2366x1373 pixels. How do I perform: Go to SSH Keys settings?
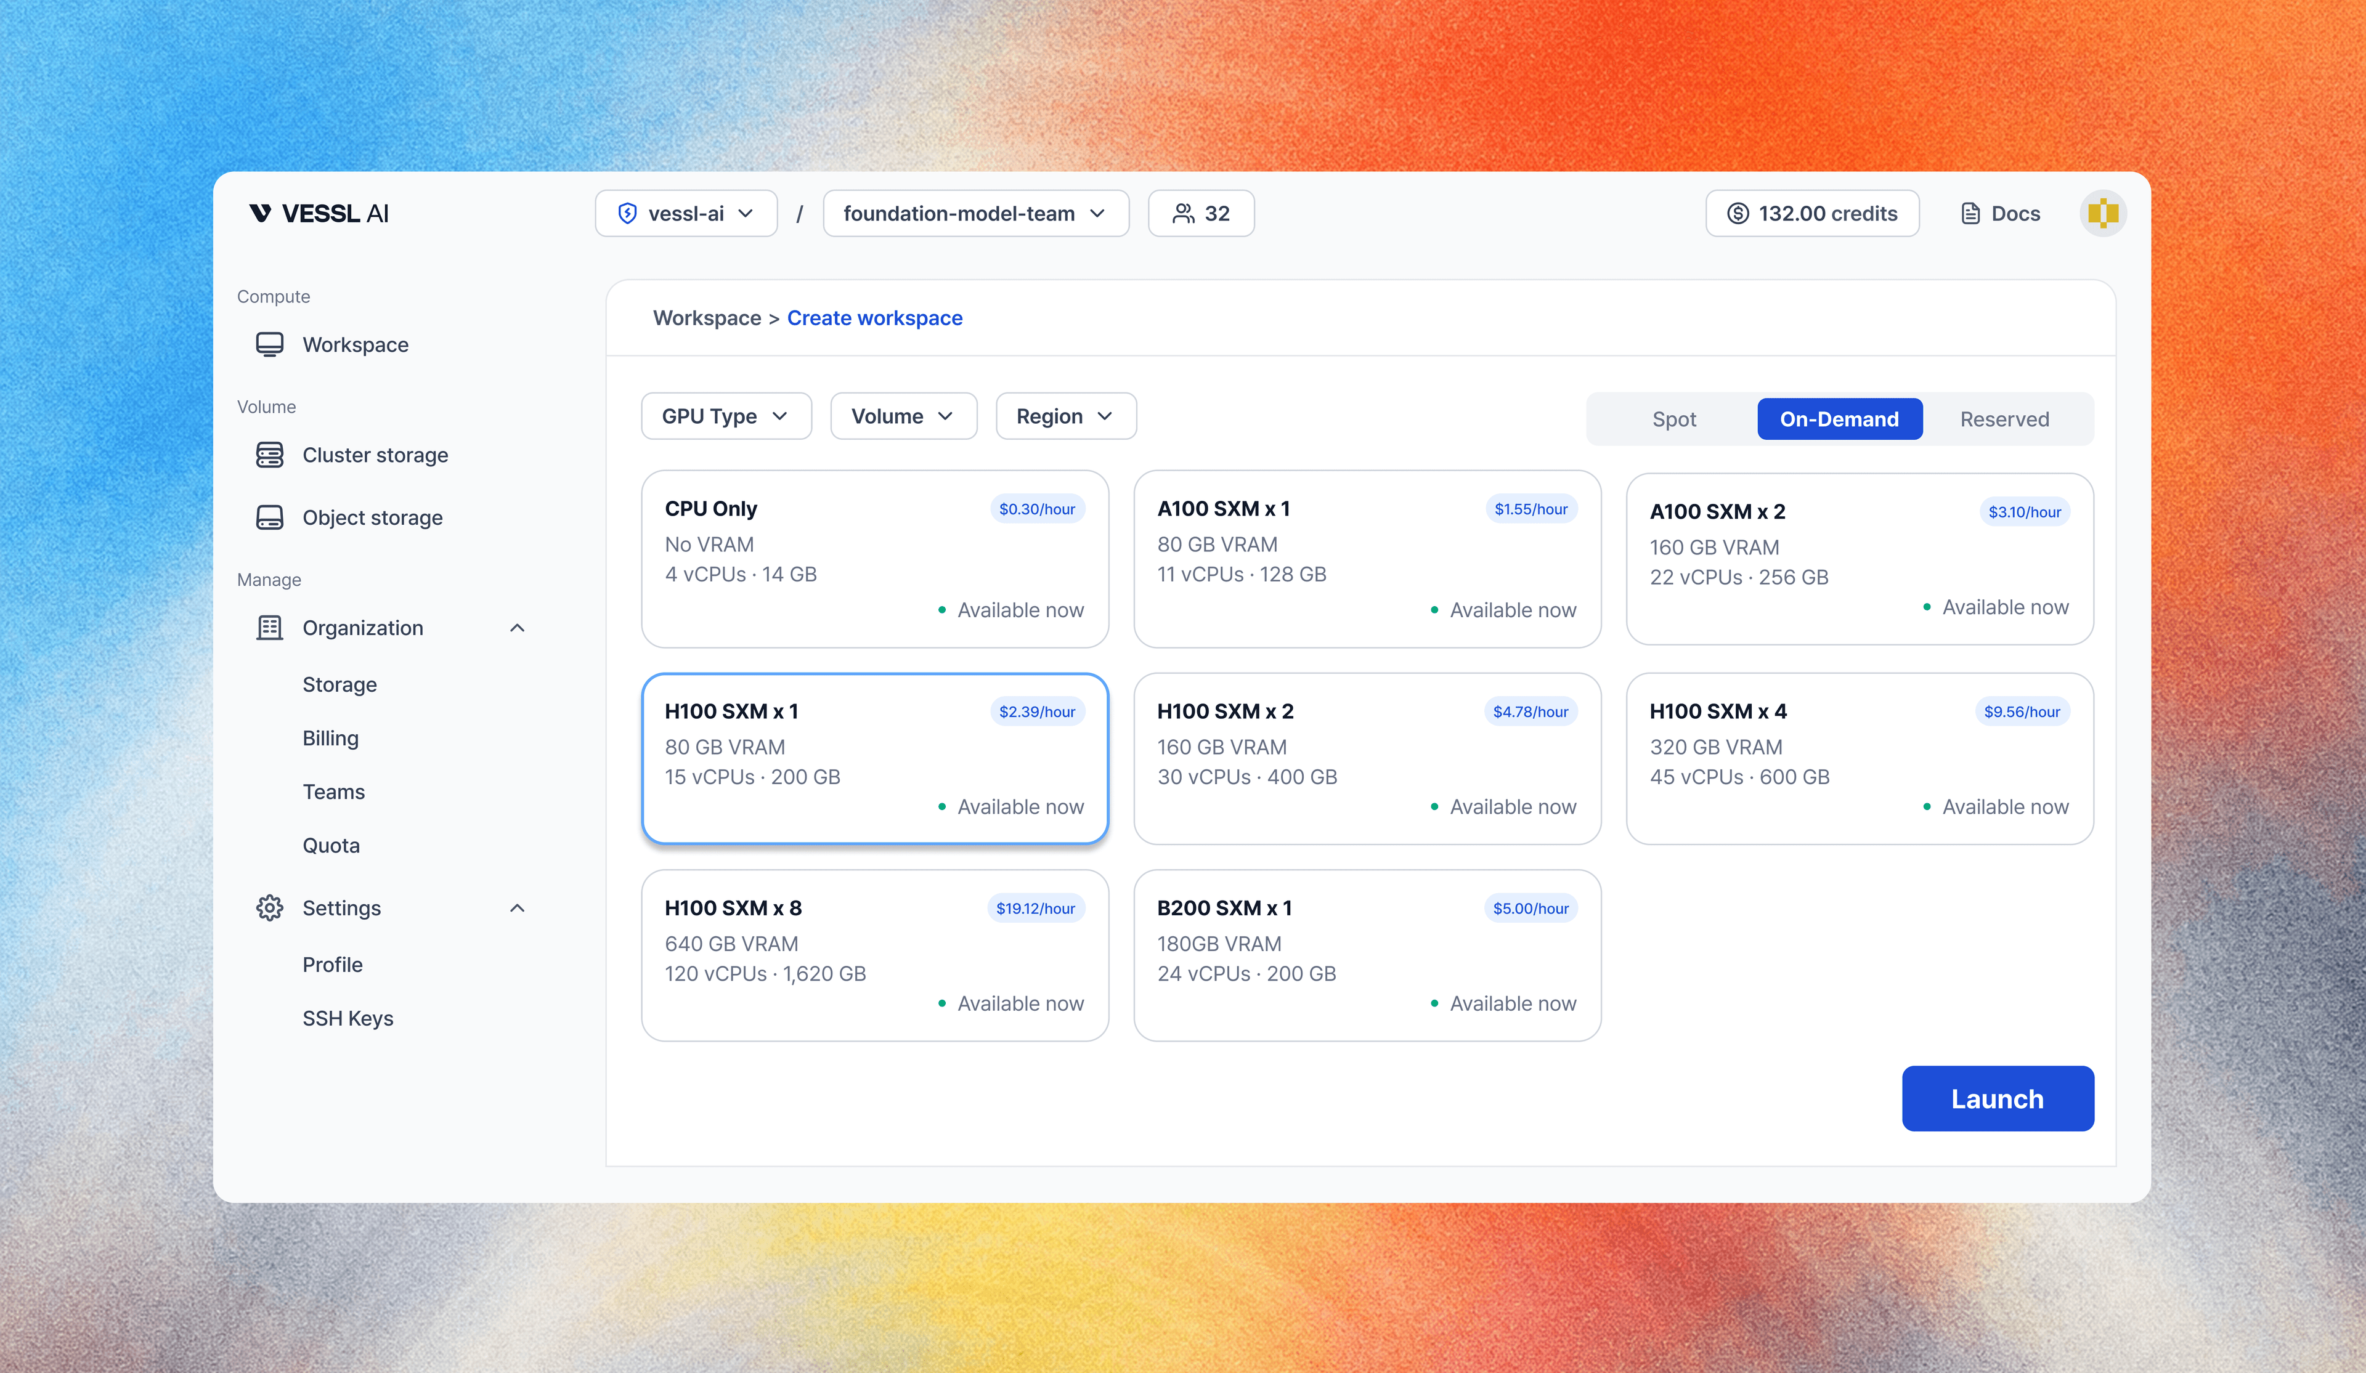(348, 1018)
